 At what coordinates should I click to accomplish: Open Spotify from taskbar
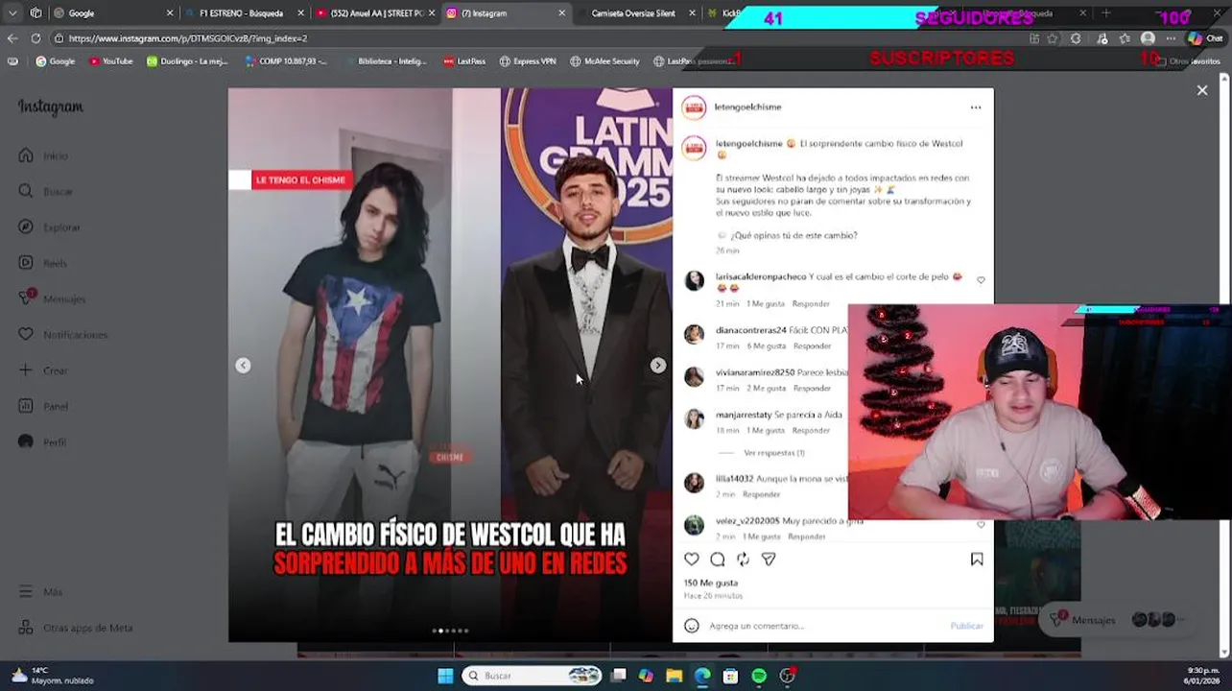point(759,676)
